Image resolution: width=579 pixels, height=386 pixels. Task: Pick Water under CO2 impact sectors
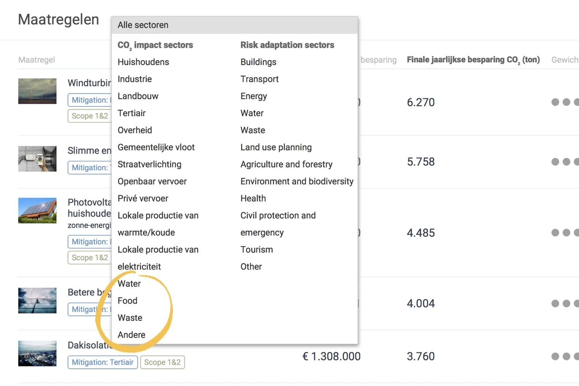[129, 284]
